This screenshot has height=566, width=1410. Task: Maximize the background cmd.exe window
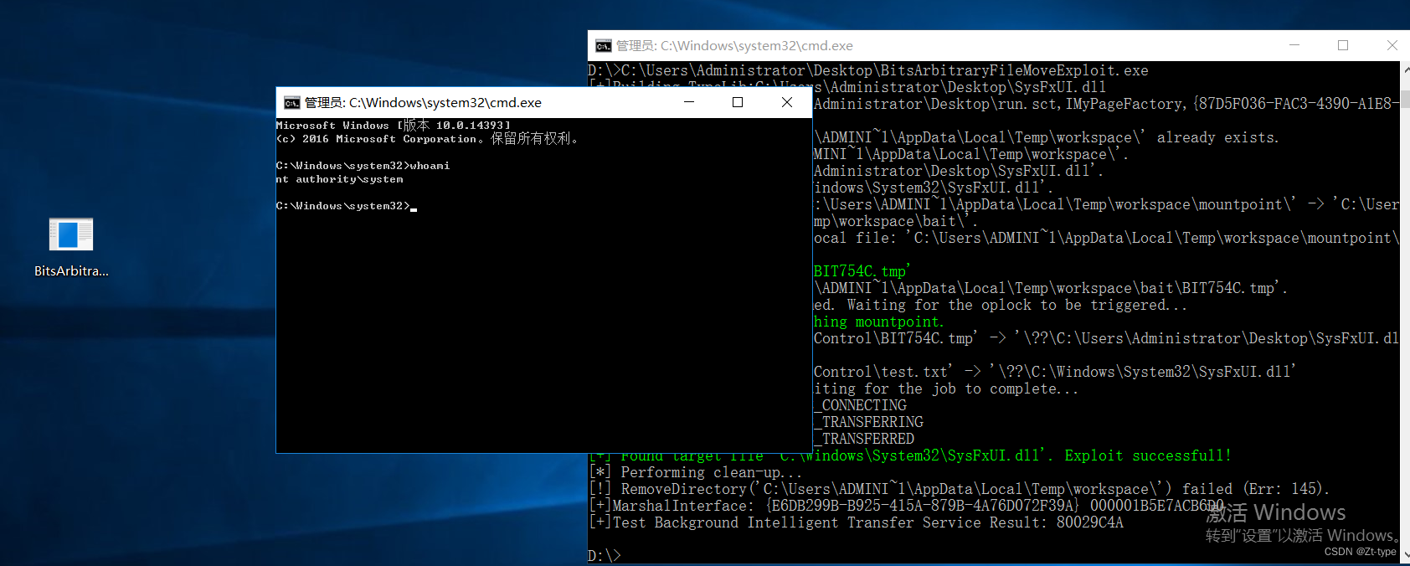point(1343,45)
